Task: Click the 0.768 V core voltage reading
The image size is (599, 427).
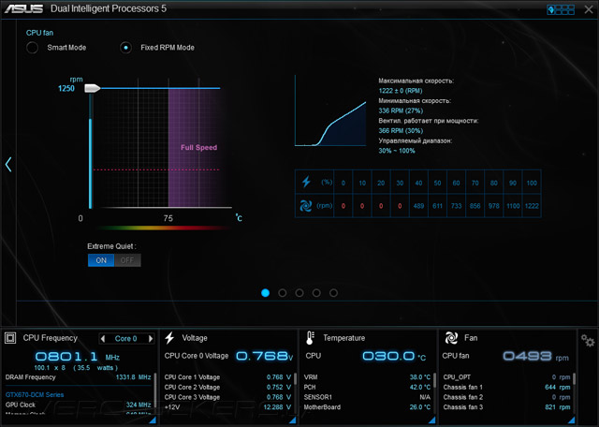Action: (x=262, y=356)
